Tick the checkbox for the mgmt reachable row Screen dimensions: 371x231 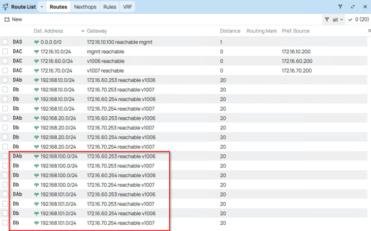pos(5,52)
